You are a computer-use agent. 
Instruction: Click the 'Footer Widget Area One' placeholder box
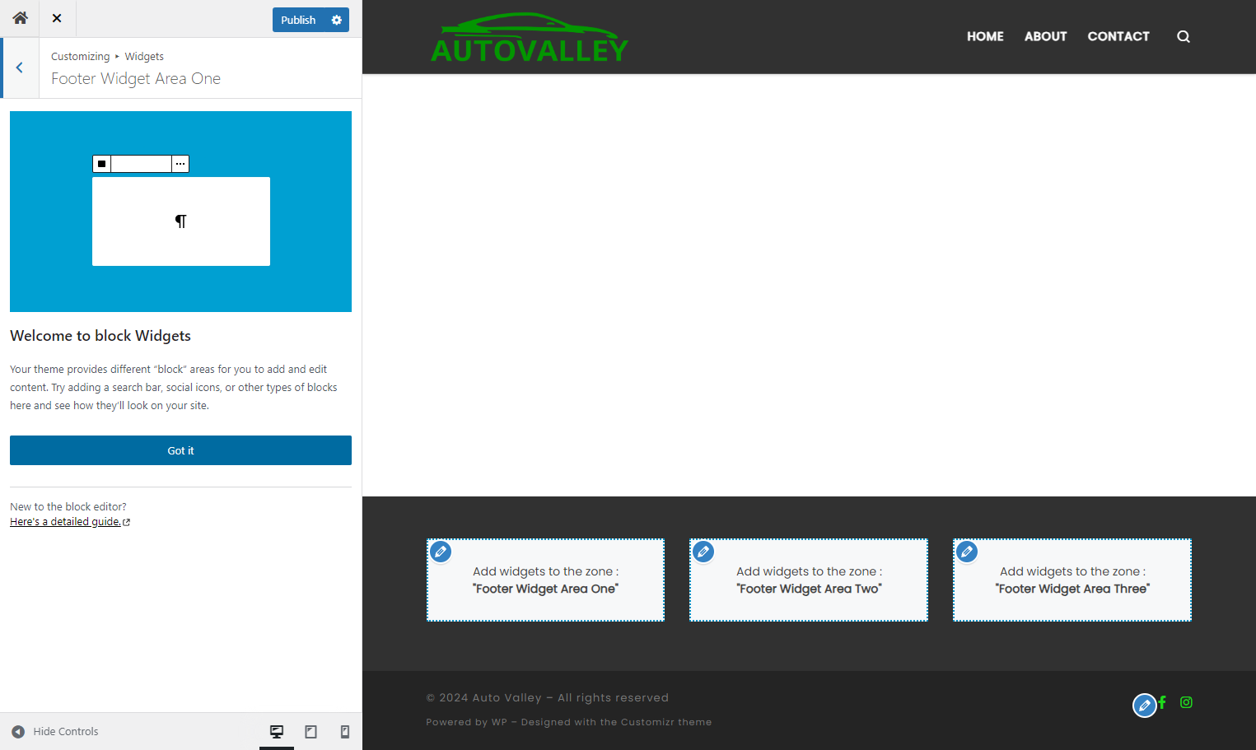click(x=545, y=580)
